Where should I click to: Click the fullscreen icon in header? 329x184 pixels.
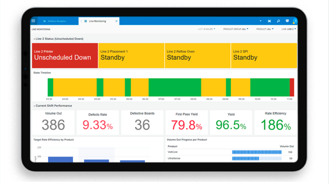[269, 21]
